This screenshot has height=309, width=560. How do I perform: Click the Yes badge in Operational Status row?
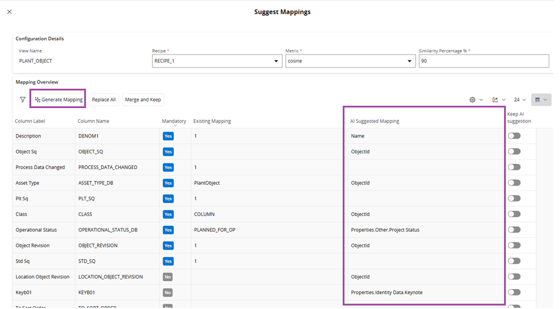(x=168, y=230)
